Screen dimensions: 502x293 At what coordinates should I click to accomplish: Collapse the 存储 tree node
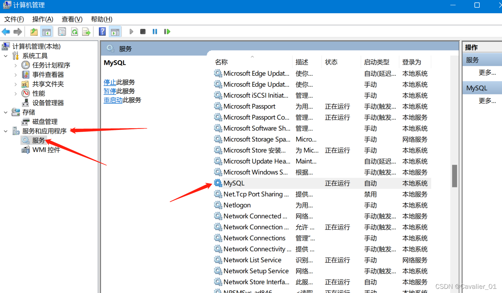coord(6,112)
